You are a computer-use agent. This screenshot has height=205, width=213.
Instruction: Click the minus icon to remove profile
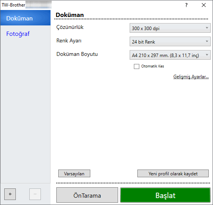[x=35, y=194]
